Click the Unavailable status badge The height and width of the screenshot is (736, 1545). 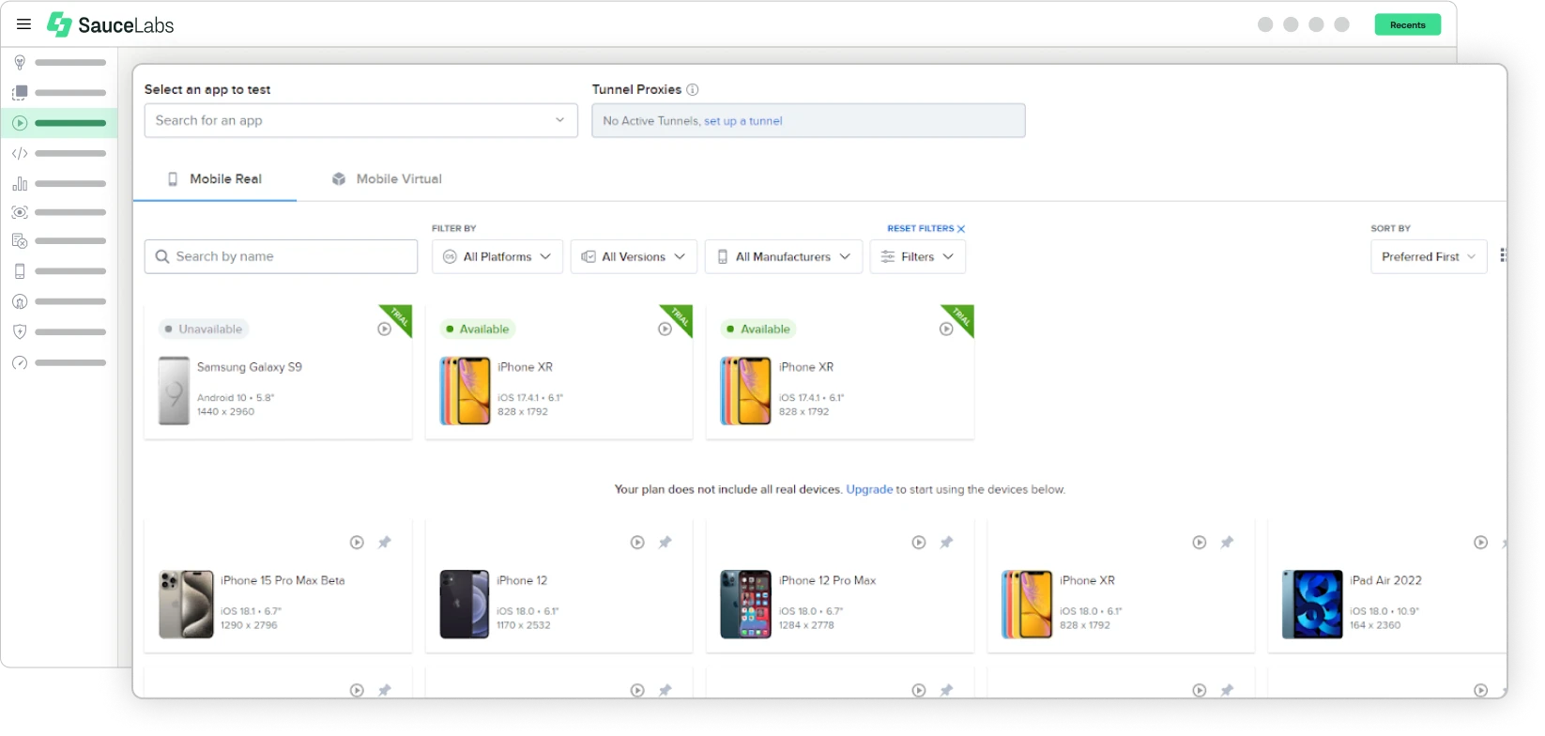click(x=204, y=329)
